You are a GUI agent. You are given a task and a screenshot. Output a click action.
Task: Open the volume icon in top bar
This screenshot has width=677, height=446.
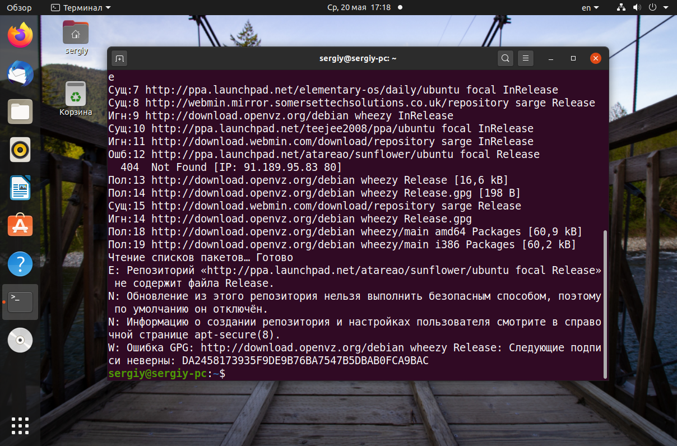(x=637, y=8)
